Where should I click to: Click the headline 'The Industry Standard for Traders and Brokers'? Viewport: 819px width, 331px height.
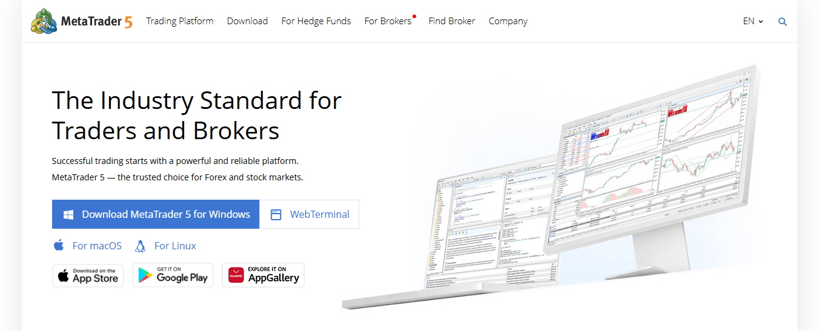(197, 115)
